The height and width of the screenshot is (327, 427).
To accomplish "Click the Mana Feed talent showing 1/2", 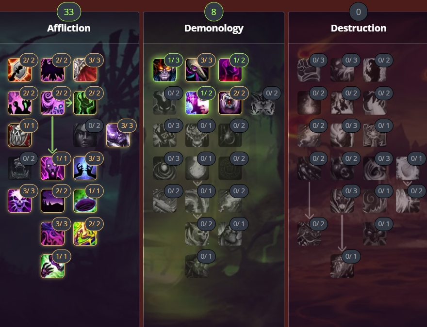I will point(197,103).
